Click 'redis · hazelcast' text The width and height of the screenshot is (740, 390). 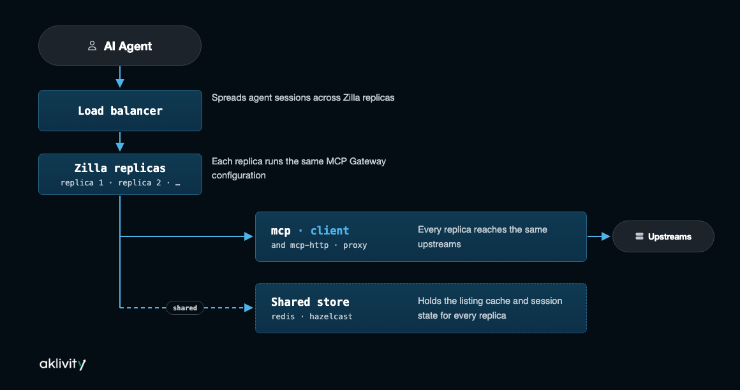[312, 317]
